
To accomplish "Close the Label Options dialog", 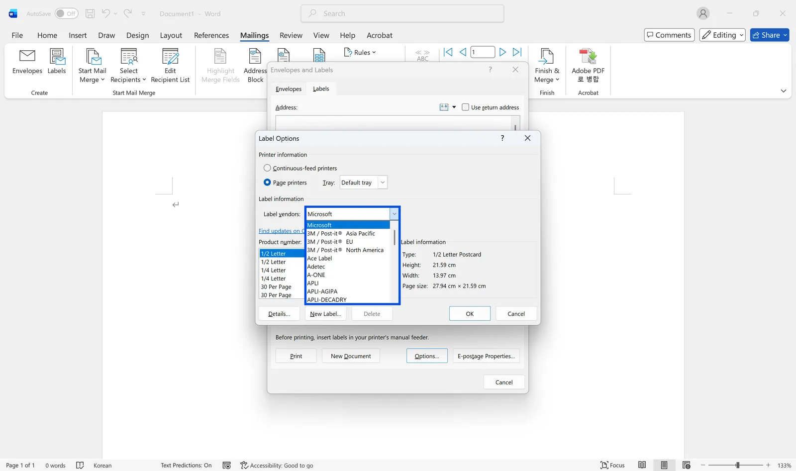I will tap(528, 138).
